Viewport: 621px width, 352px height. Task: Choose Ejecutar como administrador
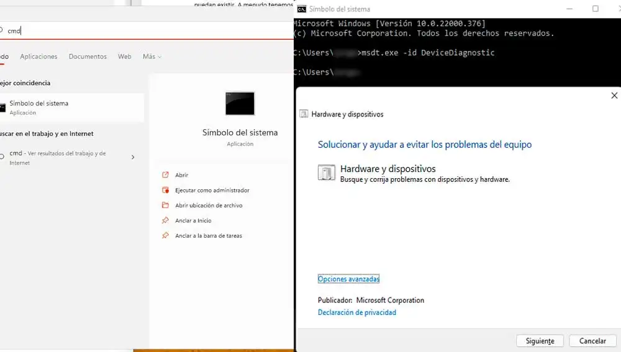click(212, 191)
